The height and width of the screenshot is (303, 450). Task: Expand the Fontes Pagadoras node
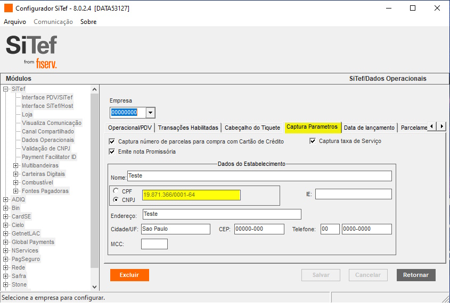point(16,191)
